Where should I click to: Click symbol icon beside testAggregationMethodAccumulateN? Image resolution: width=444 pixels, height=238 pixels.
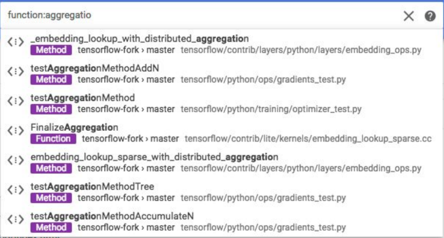pyautogui.click(x=15, y=219)
